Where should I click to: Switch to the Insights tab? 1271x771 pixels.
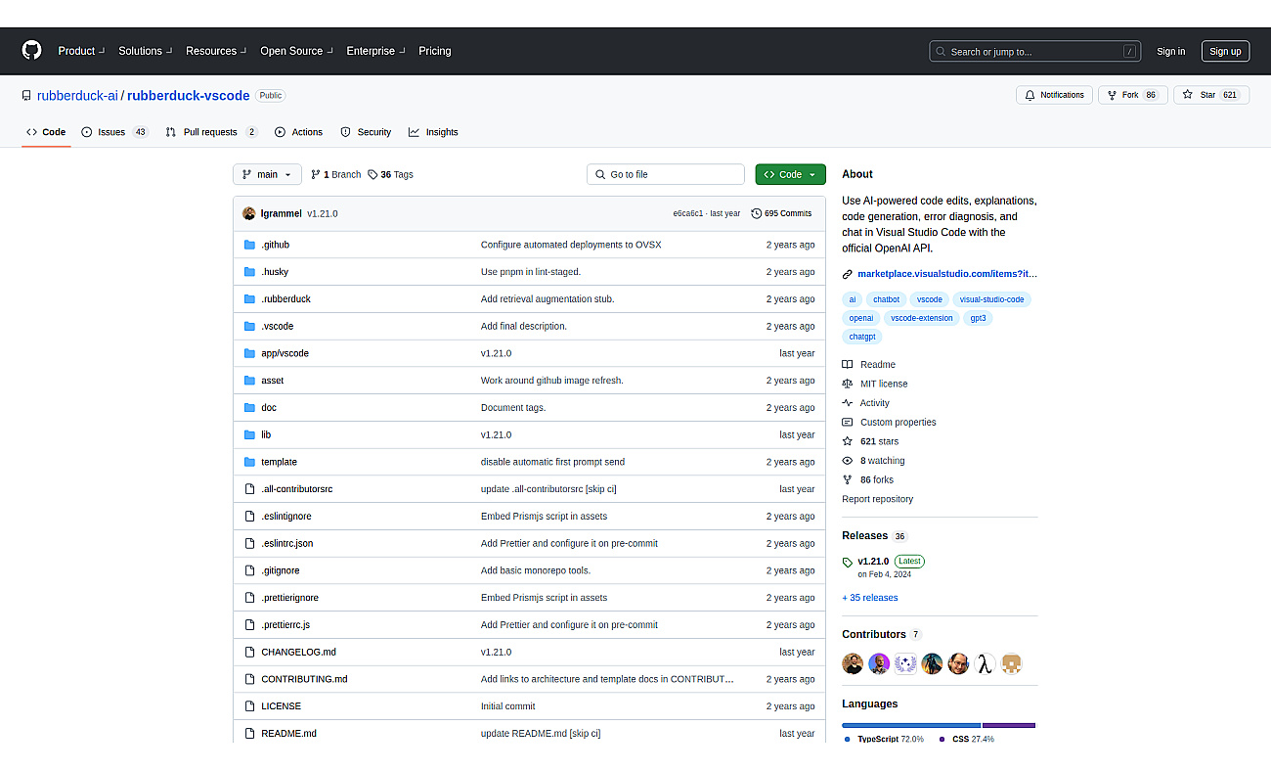pyautogui.click(x=433, y=132)
